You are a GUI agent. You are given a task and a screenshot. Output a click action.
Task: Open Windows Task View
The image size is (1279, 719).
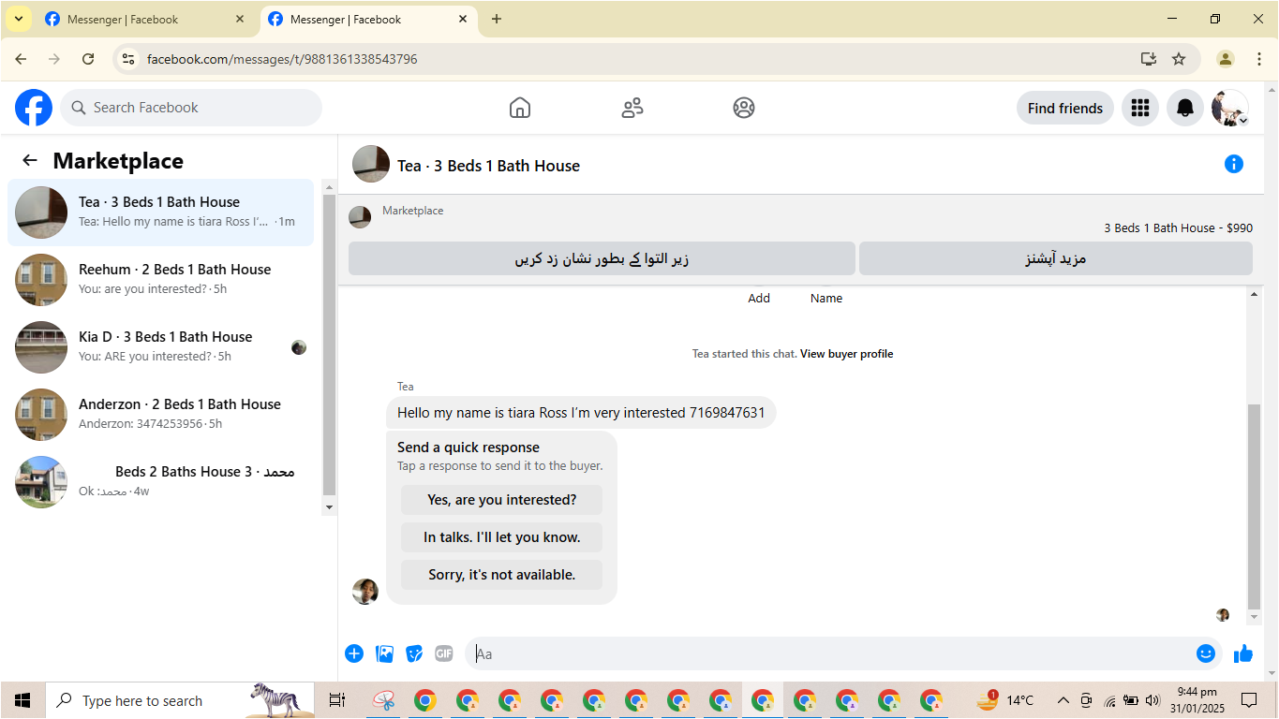[x=337, y=700]
